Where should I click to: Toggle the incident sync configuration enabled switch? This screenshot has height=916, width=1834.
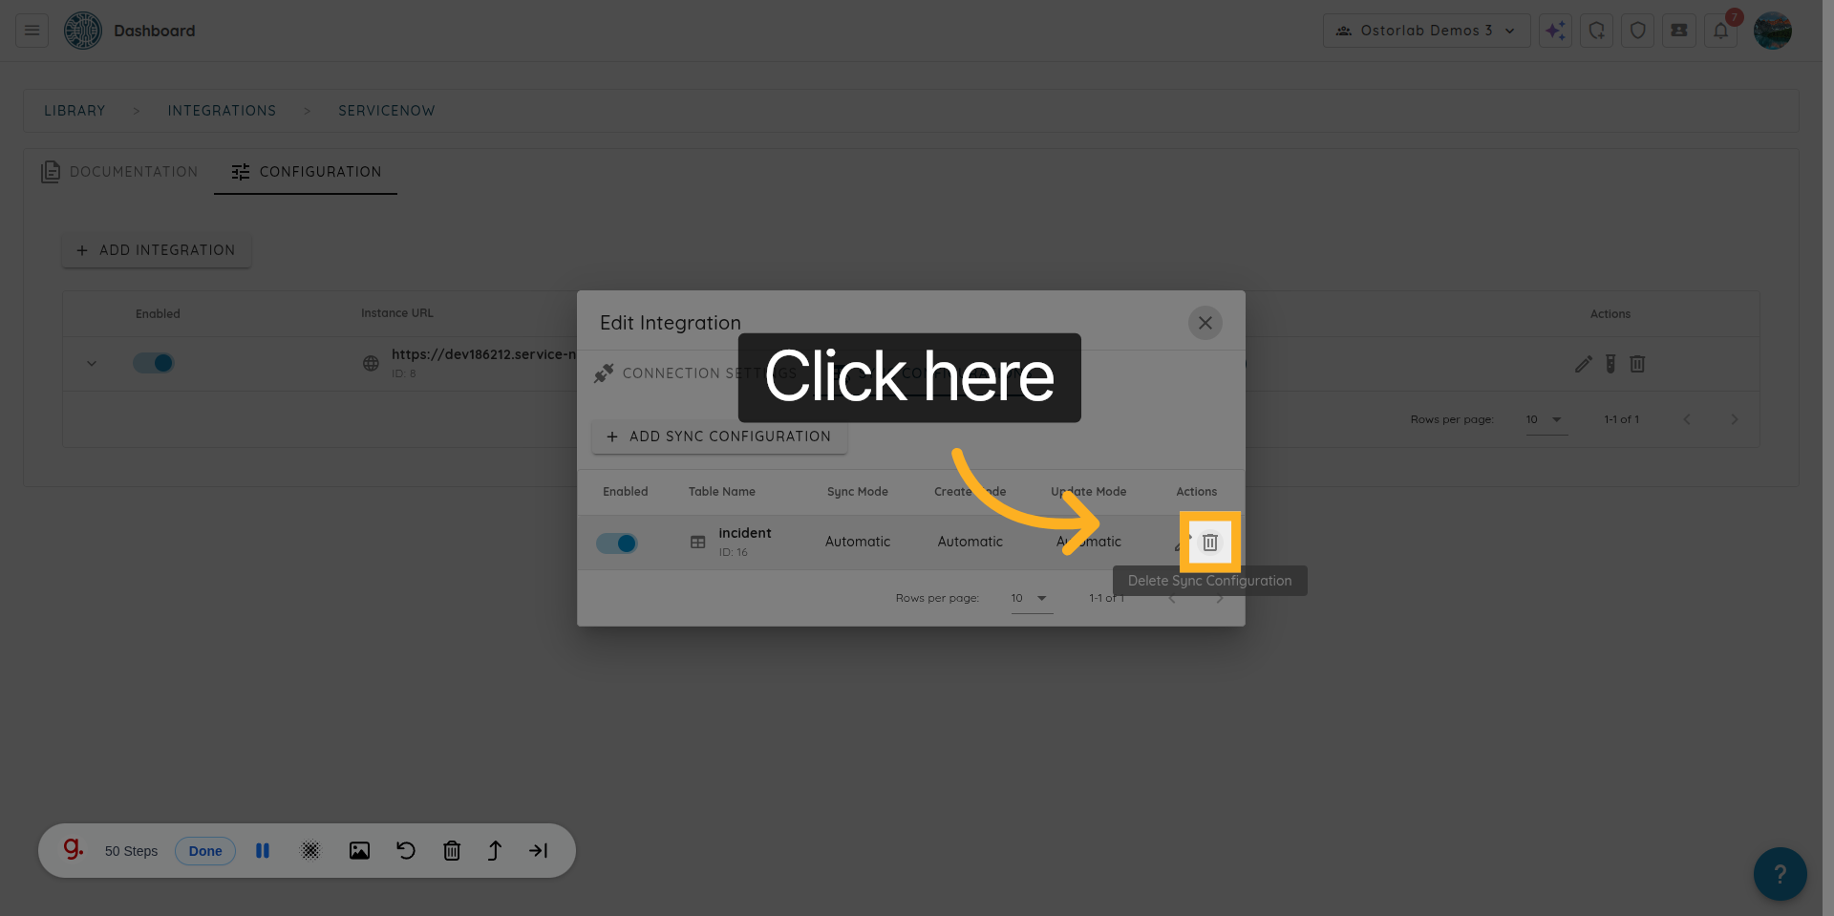coord(617,542)
